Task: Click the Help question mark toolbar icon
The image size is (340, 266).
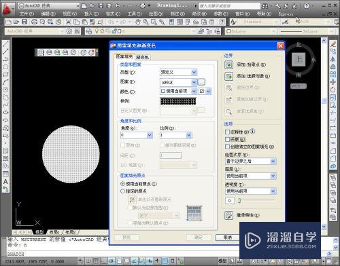Action: pos(222,22)
